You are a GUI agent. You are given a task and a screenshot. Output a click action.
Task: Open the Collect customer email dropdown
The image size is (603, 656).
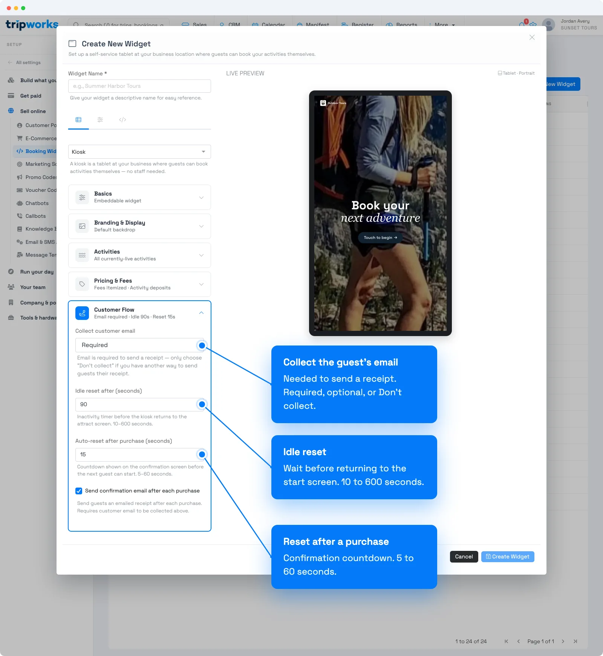pyautogui.click(x=139, y=345)
